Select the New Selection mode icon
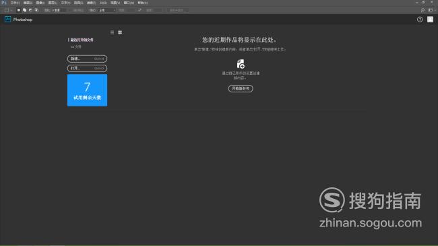 [18, 10]
